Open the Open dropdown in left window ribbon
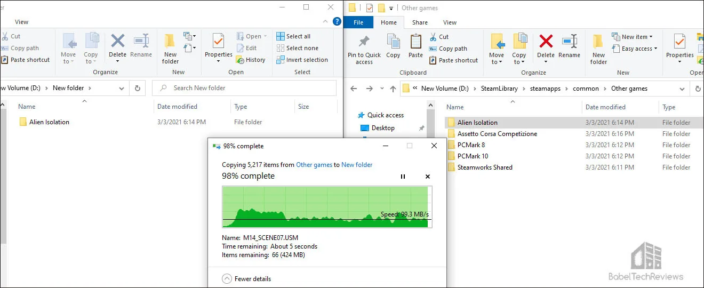 coord(252,36)
